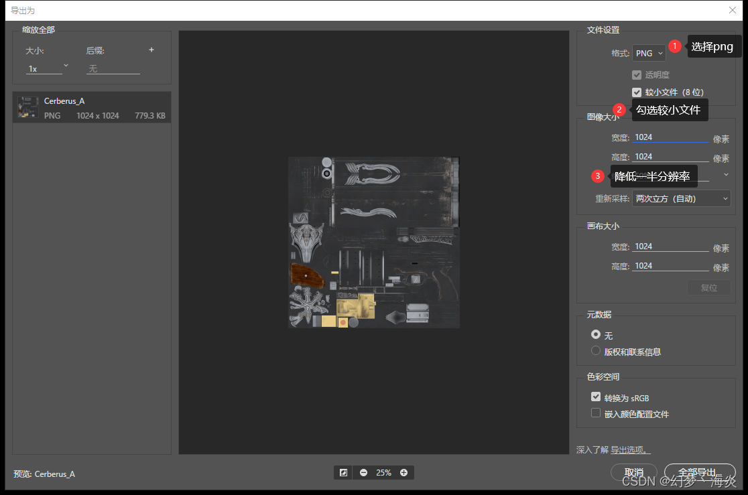The height and width of the screenshot is (495, 748).
Task: Toggle the smaller file (8-bit) checkbox
Action: (x=636, y=92)
